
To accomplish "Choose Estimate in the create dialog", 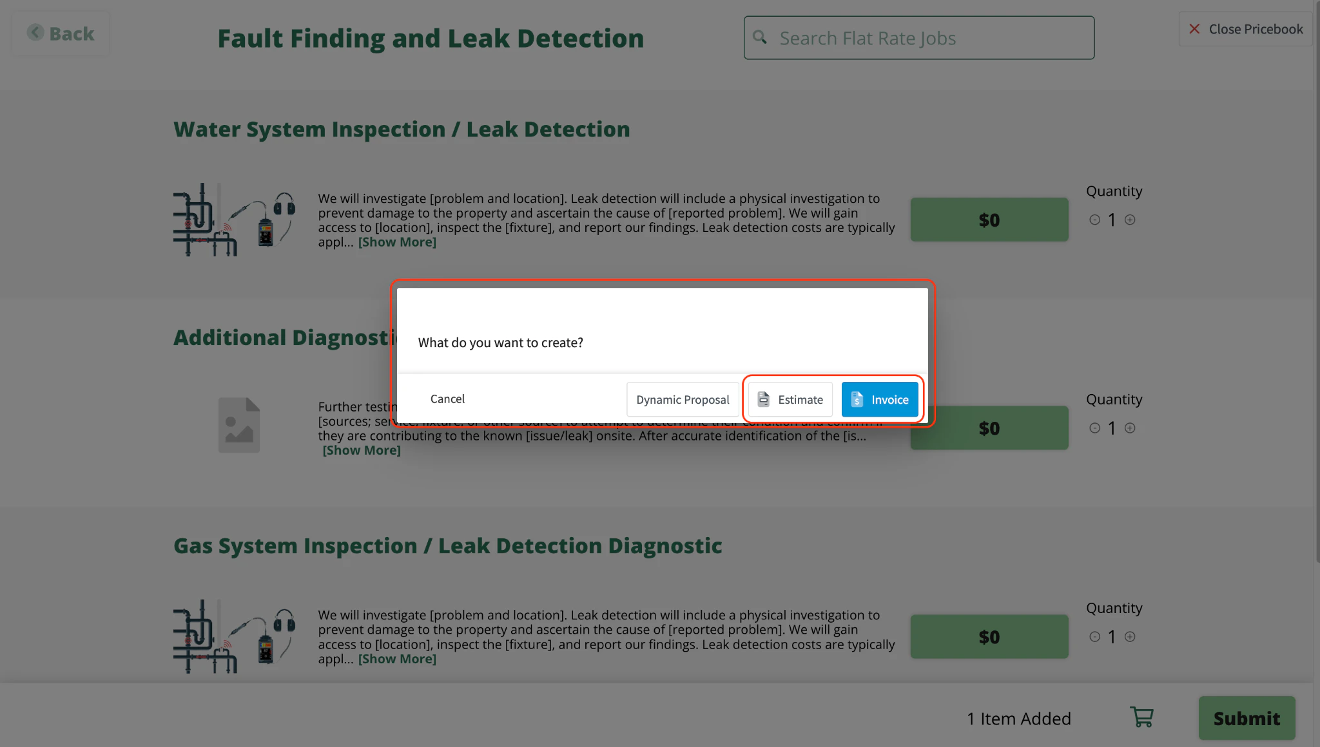I will (790, 399).
